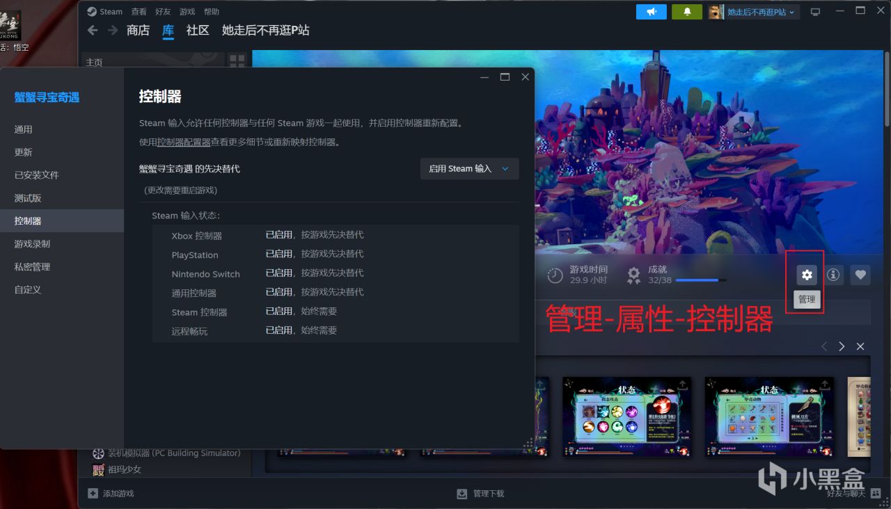
Task: Close the properties dialog
Action: click(526, 77)
